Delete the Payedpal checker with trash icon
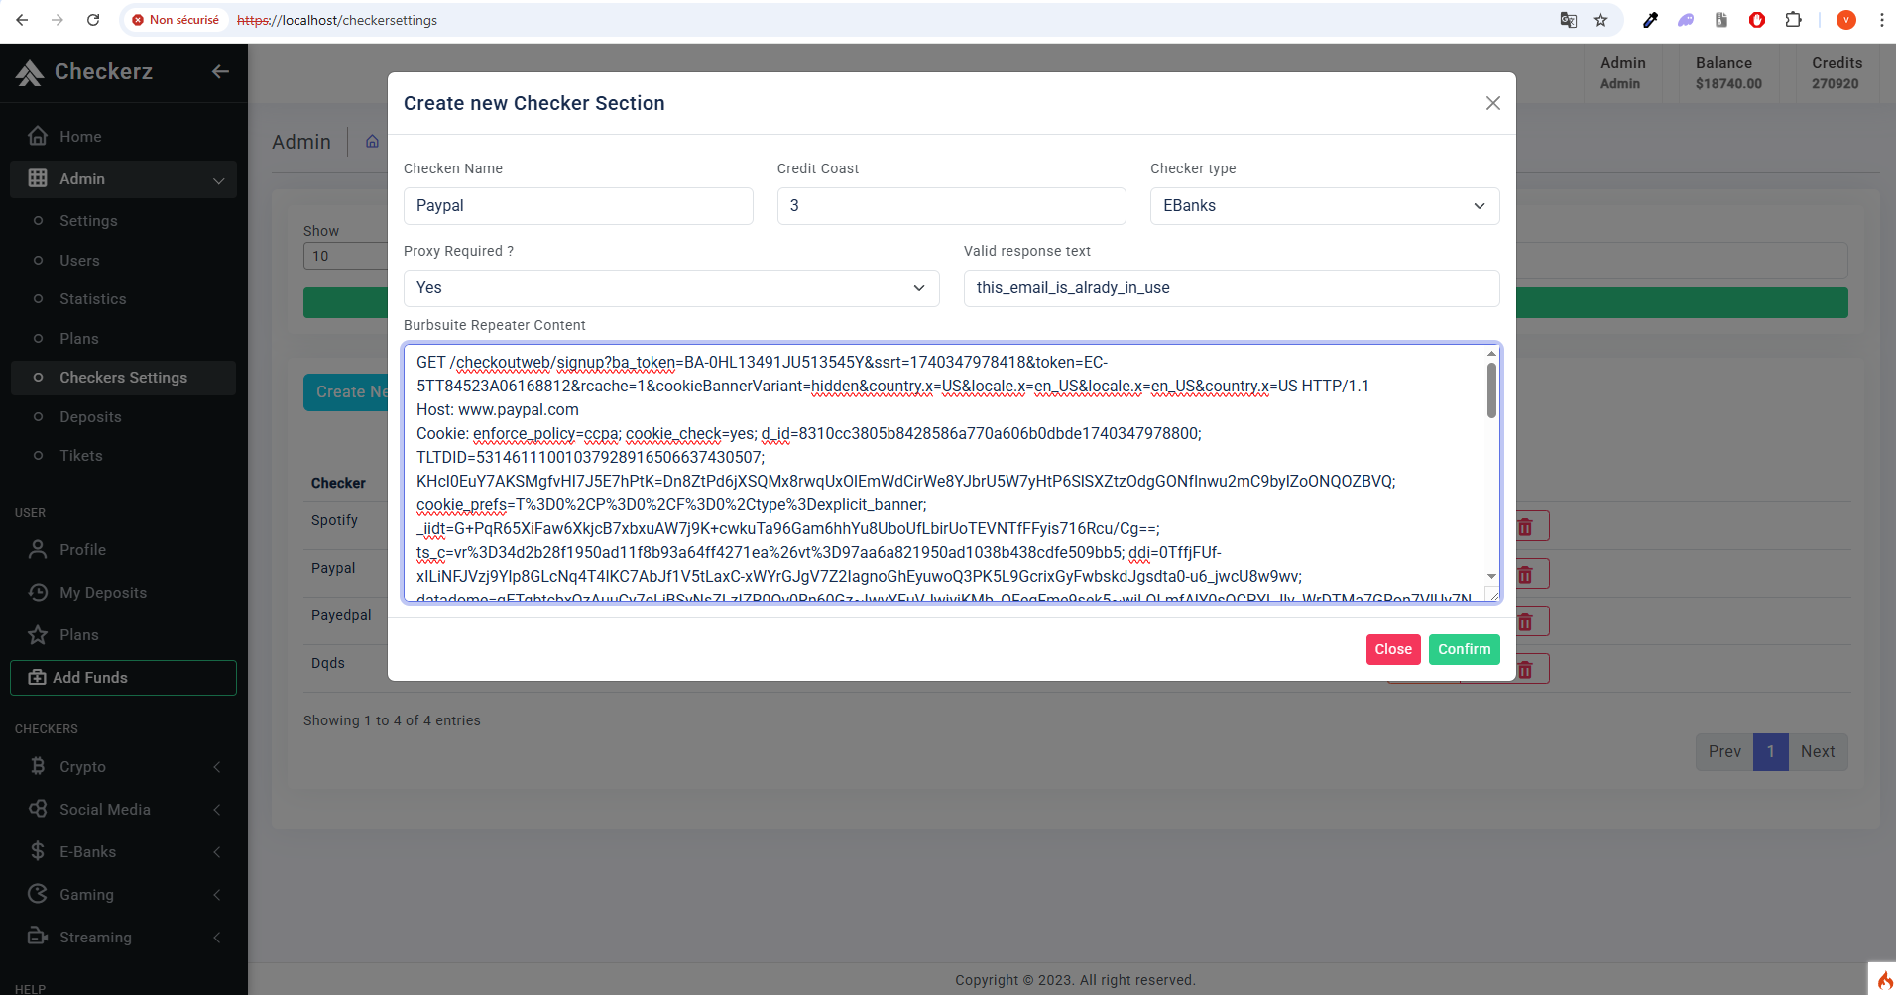1896x995 pixels. pos(1525,622)
